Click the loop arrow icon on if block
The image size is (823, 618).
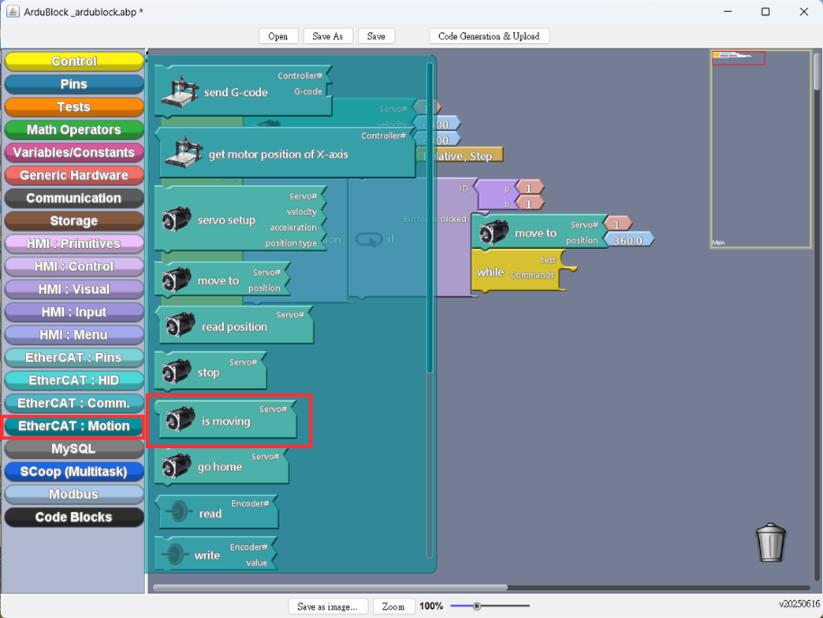click(x=369, y=240)
